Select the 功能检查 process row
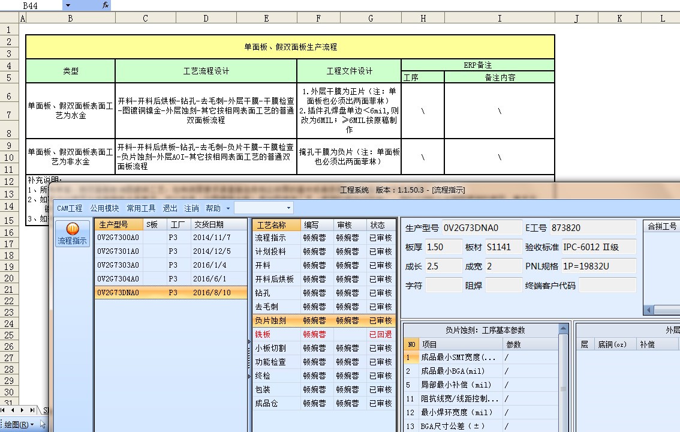The image size is (680, 432). click(324, 362)
